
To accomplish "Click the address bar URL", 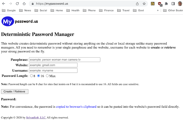I will 52,4.
